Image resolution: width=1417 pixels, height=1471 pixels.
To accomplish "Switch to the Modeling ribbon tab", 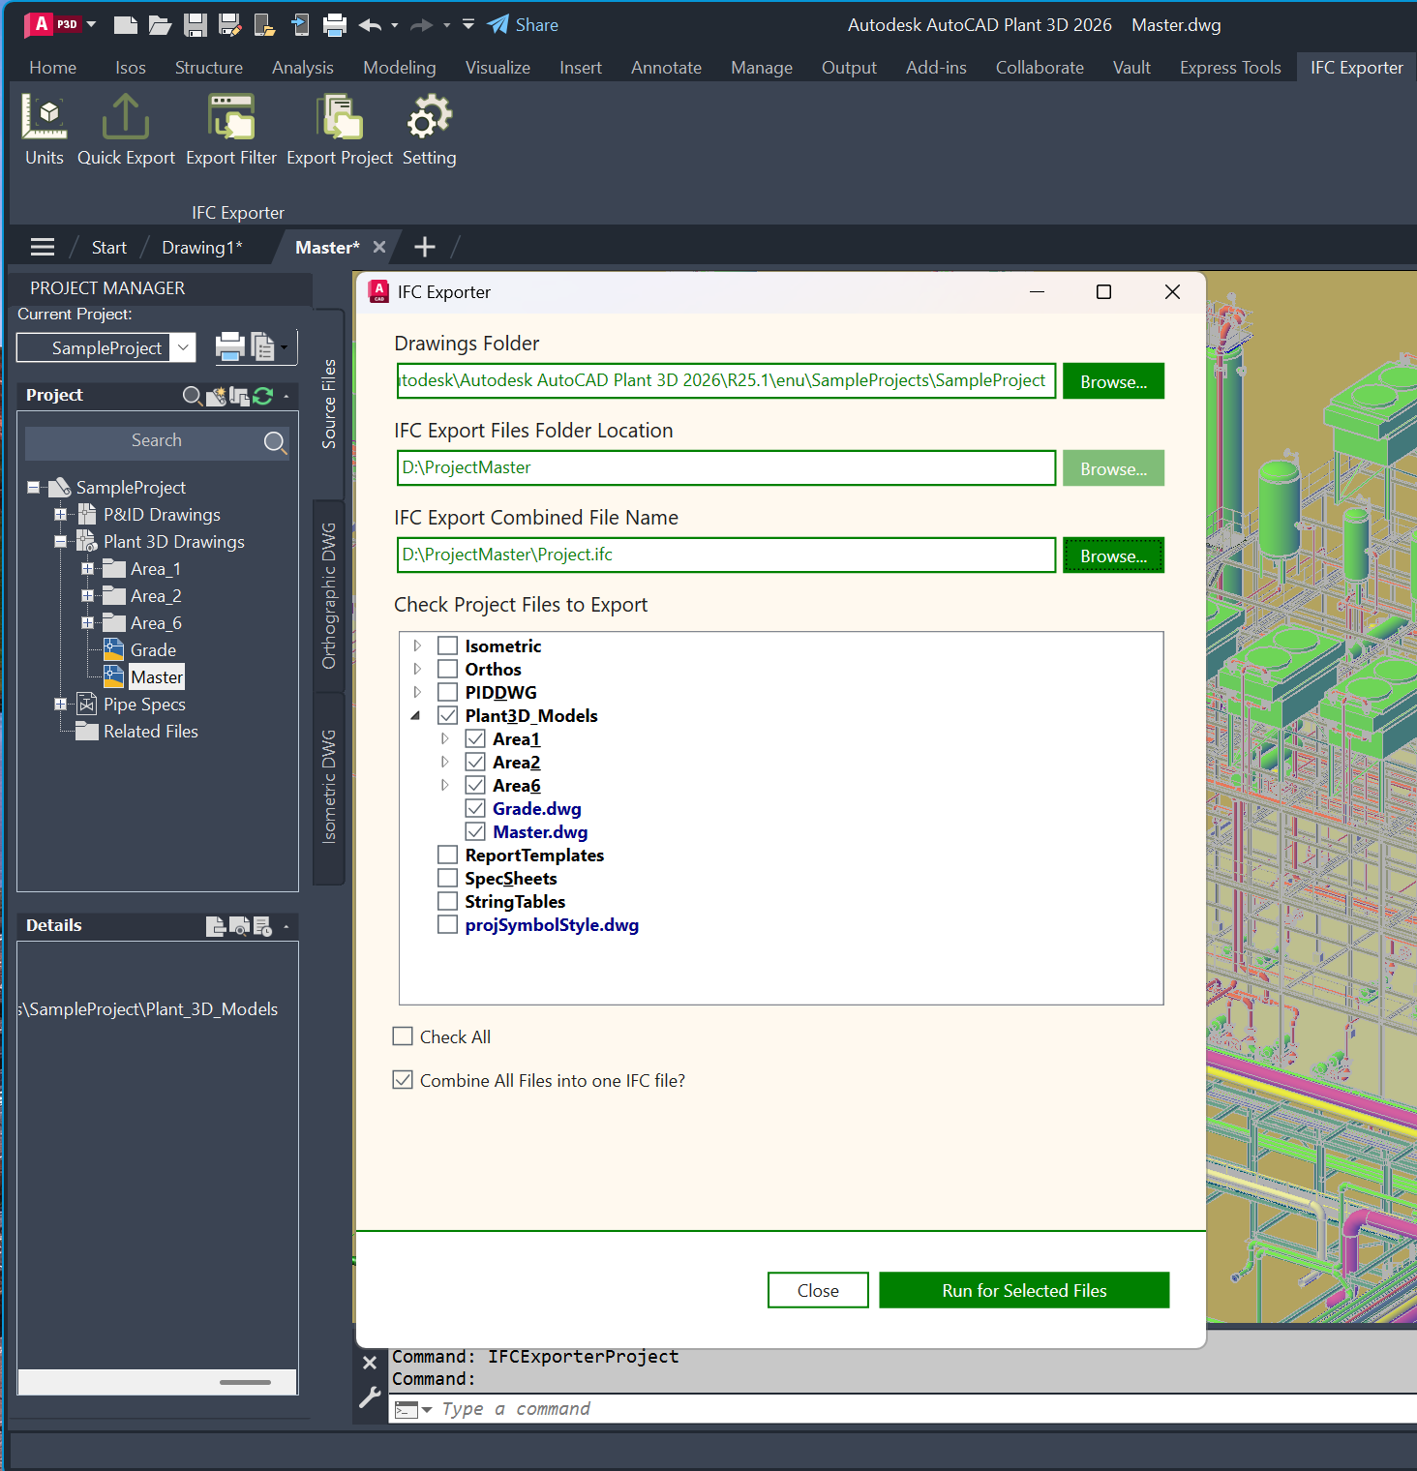I will 399,68.
